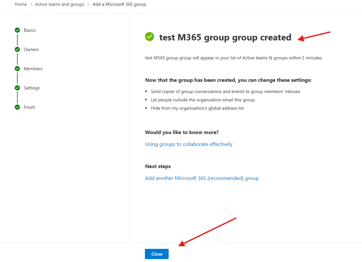This screenshot has width=362, height=262.
Task: Click the test M365 group created heading
Action: coord(225,37)
